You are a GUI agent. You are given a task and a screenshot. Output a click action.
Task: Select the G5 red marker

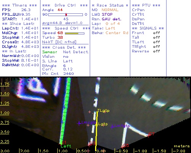click(x=126, y=145)
